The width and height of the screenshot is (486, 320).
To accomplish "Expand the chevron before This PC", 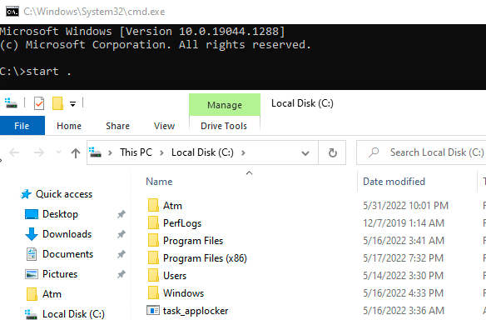I will [x=110, y=152].
